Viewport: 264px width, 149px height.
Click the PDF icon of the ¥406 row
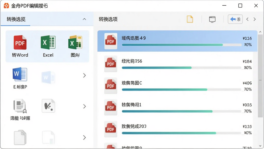111,86
